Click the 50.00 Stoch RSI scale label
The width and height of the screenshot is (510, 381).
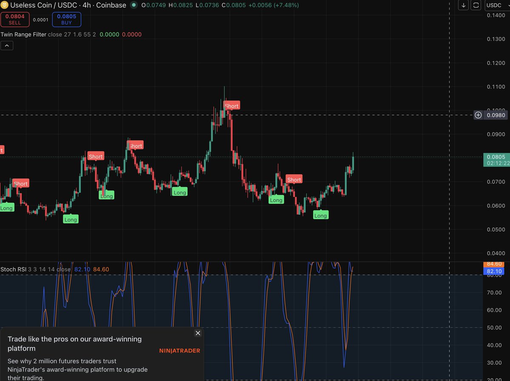pos(493,327)
